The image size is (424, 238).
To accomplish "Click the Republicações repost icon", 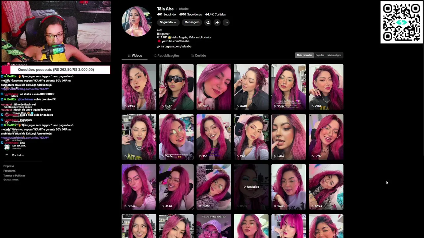I will point(155,56).
